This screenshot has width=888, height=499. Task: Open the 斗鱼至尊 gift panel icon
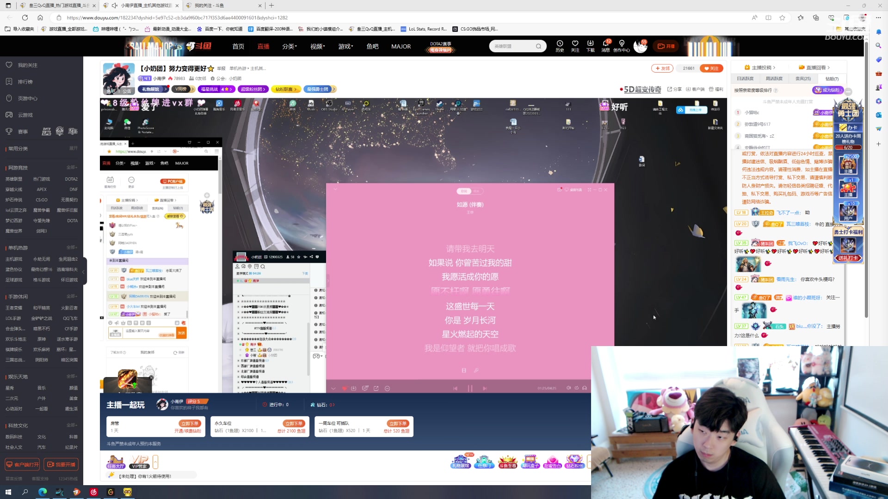(508, 461)
